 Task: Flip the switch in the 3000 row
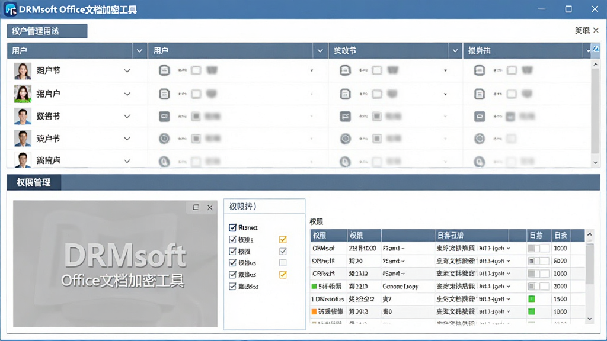538,248
